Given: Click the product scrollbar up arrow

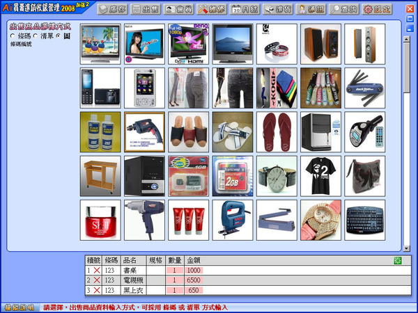Looking at the screenshot, I should coord(407,39).
